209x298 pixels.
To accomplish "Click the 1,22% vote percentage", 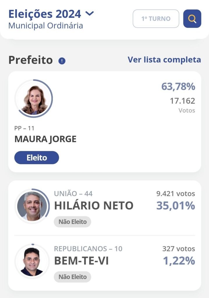I will 179,261.
